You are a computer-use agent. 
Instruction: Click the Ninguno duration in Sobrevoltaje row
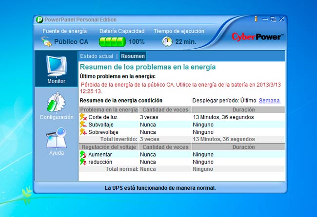[x=203, y=132]
